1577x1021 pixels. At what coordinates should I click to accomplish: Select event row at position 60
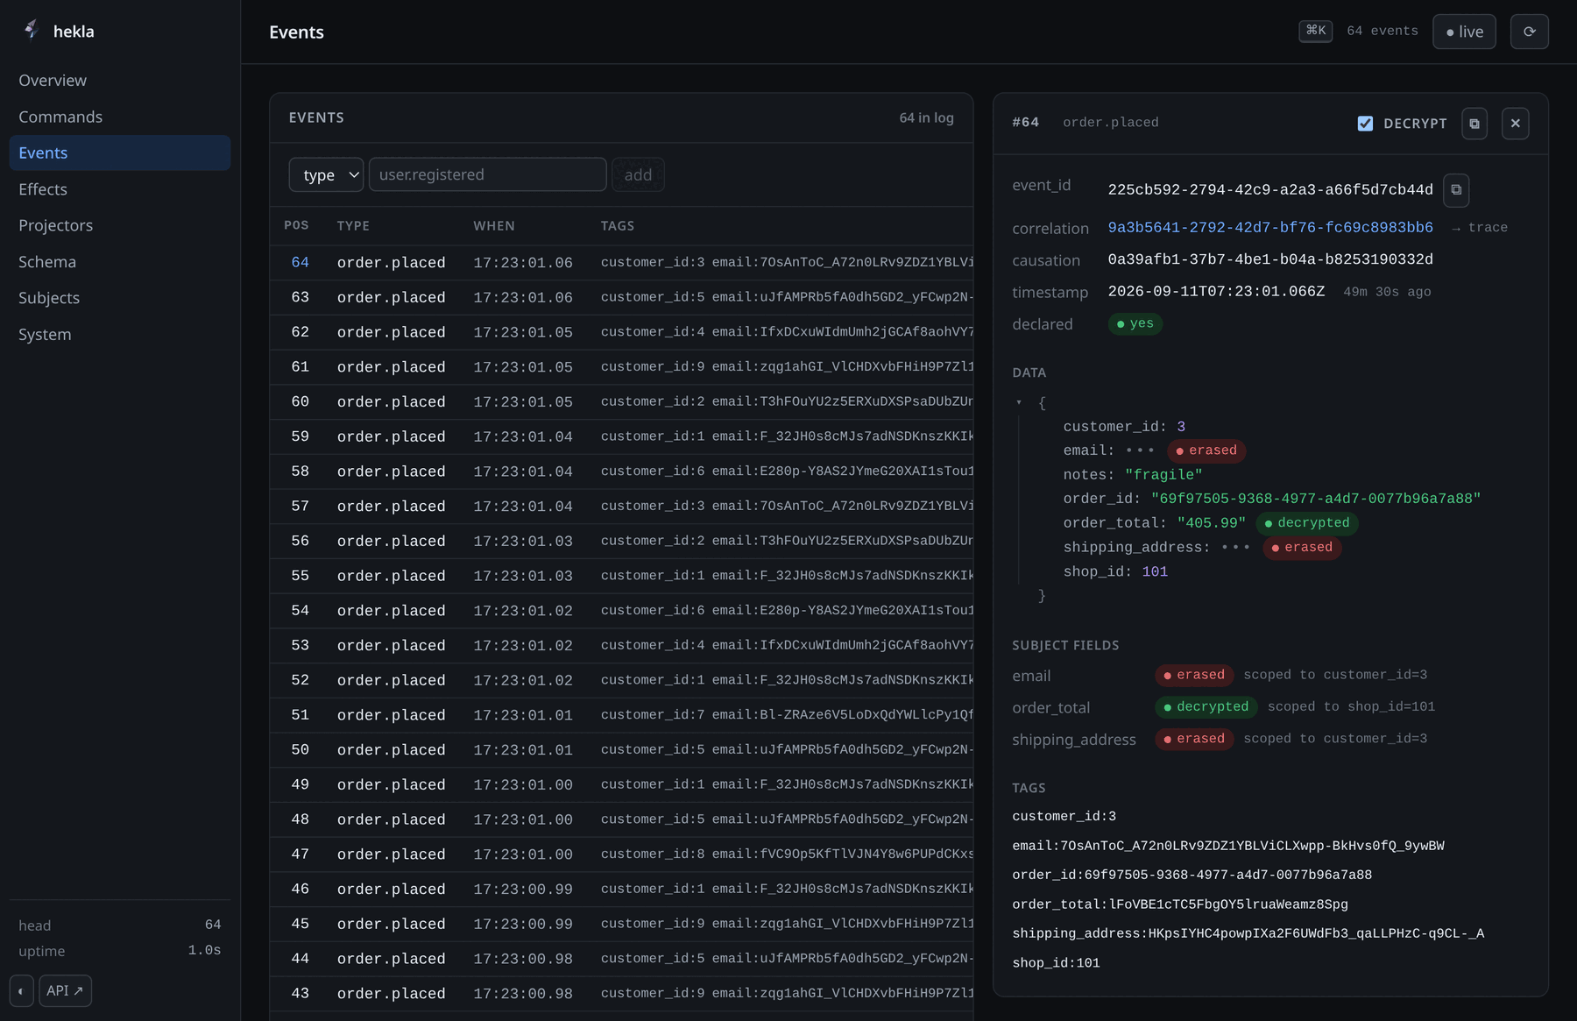(x=621, y=402)
